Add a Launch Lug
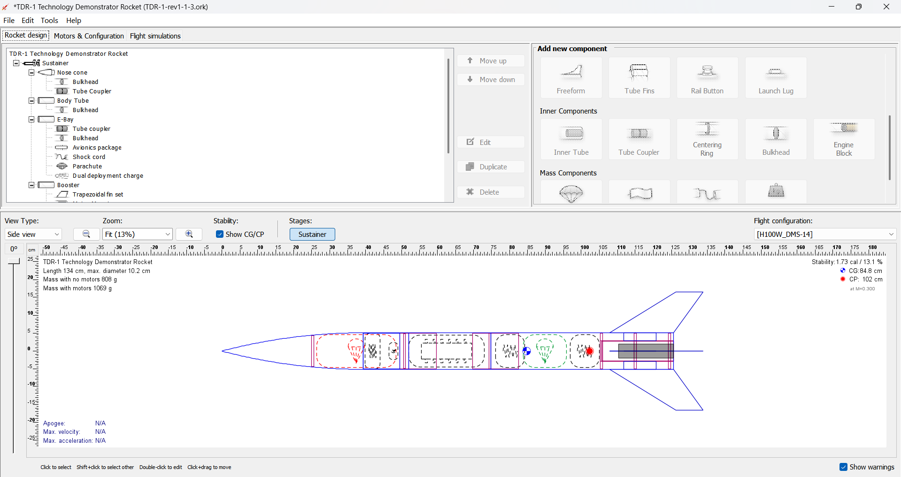Viewport: 901px width, 477px height. tap(775, 77)
